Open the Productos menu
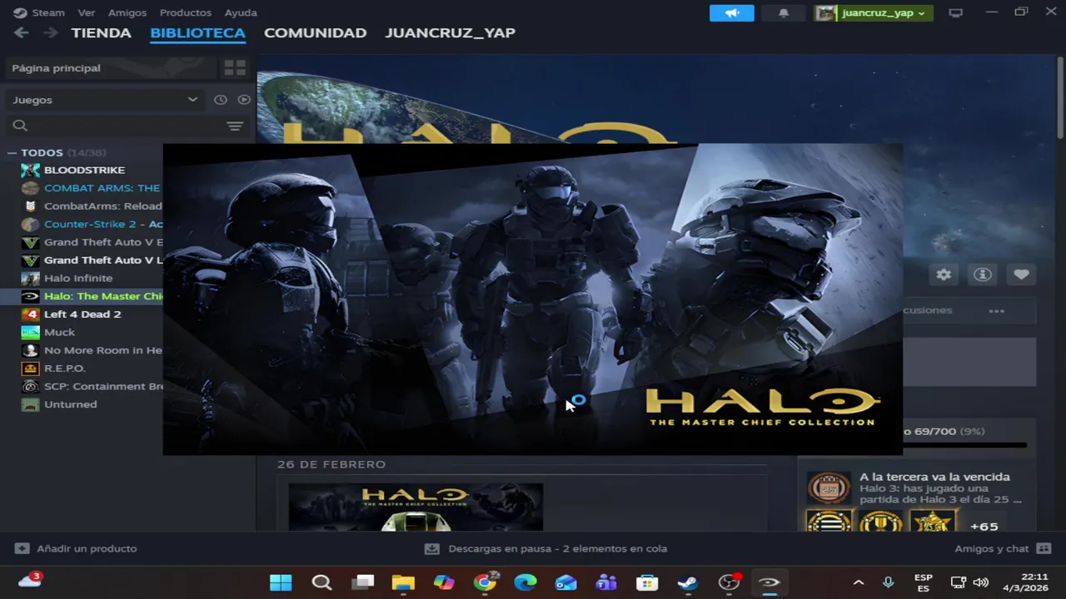 coord(186,12)
